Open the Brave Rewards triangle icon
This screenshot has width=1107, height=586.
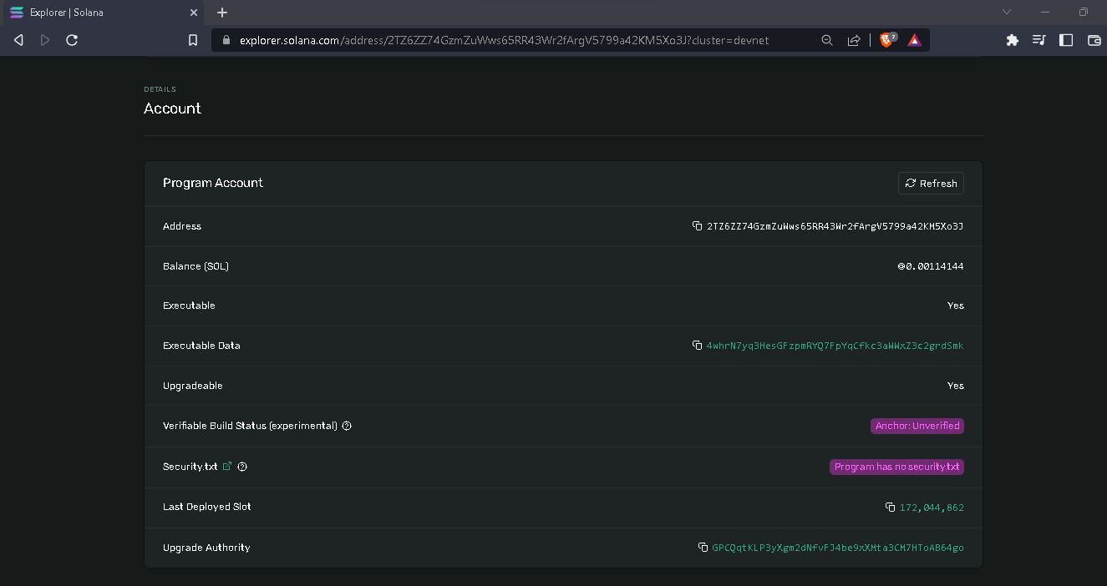pos(915,40)
